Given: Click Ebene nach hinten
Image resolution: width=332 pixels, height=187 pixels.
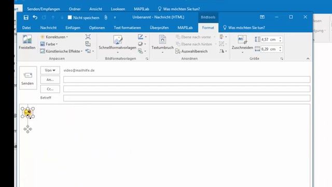Looking at the screenshot, I should point(194,44).
